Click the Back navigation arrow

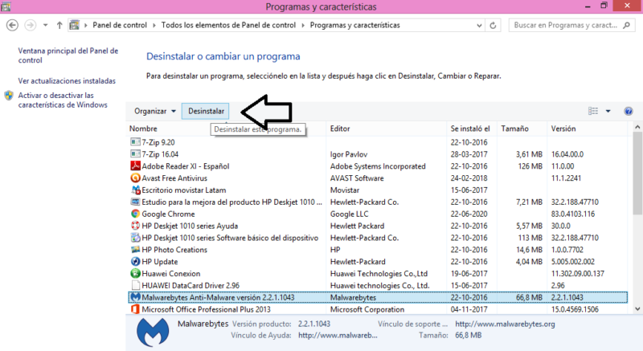tap(12, 25)
